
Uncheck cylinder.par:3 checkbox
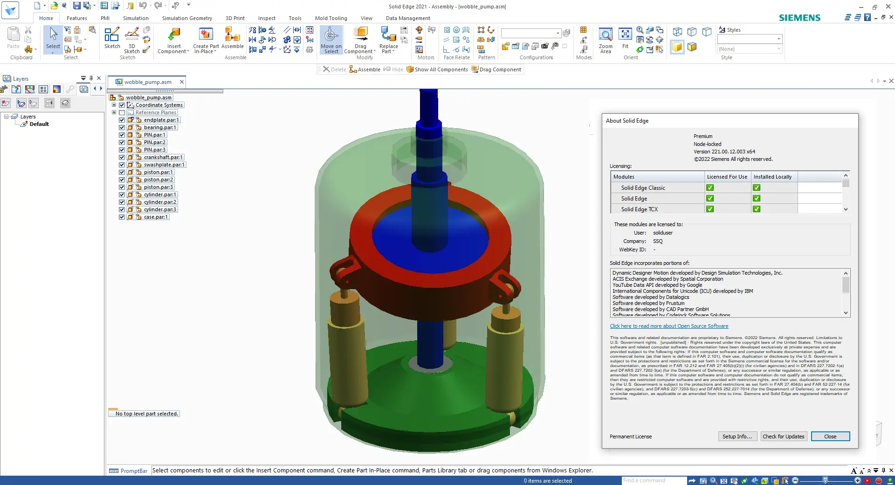click(122, 209)
